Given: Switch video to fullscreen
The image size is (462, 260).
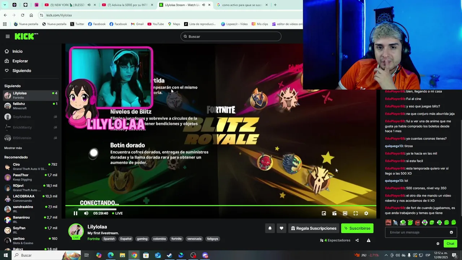Looking at the screenshot, I should tap(356, 213).
